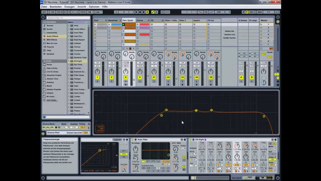Open the Basslines track header dropdown
321x181 pixels.
pos(120,20)
